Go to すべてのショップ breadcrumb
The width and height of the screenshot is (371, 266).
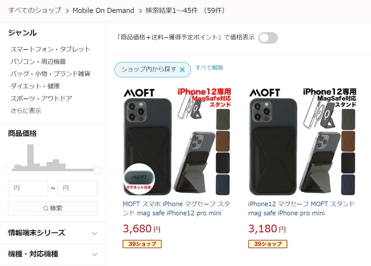[35, 10]
